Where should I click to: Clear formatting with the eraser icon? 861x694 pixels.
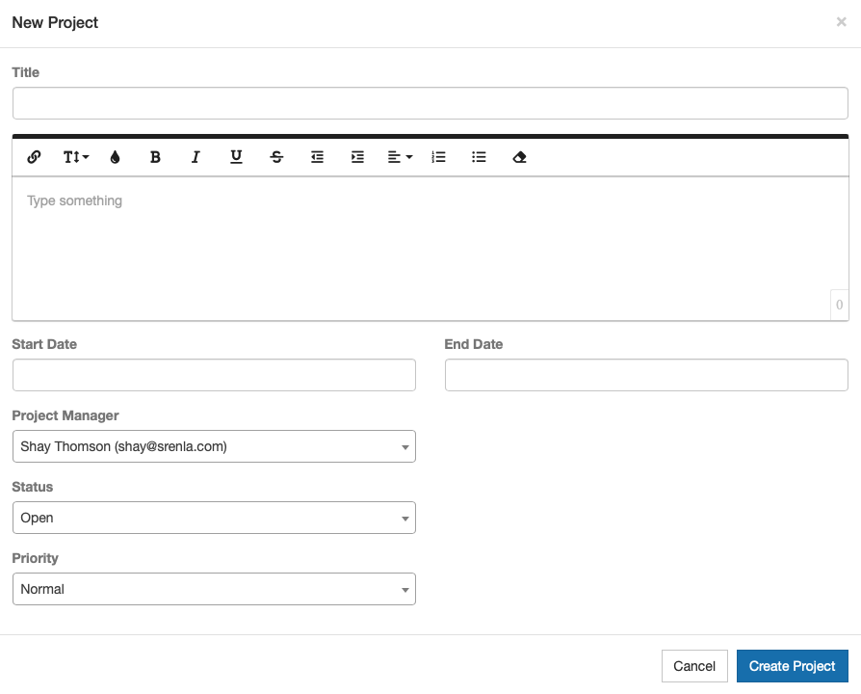[x=519, y=157]
